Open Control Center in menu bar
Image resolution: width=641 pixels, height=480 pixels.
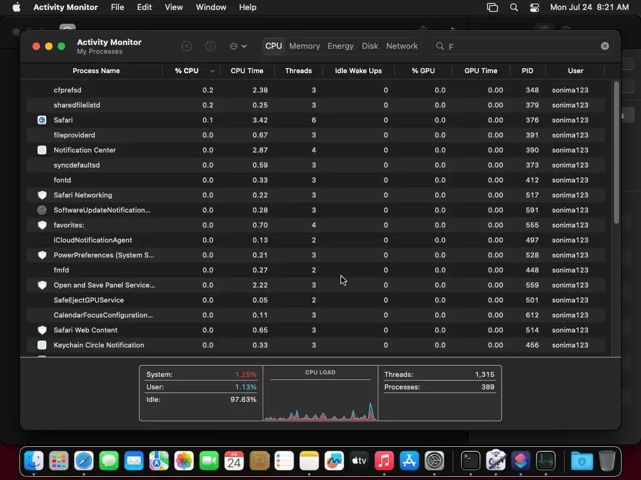click(535, 7)
